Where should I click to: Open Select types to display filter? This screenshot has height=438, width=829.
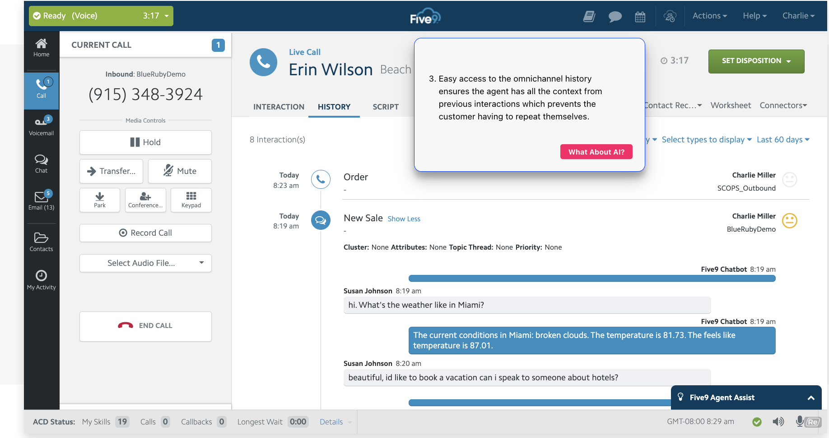point(707,140)
